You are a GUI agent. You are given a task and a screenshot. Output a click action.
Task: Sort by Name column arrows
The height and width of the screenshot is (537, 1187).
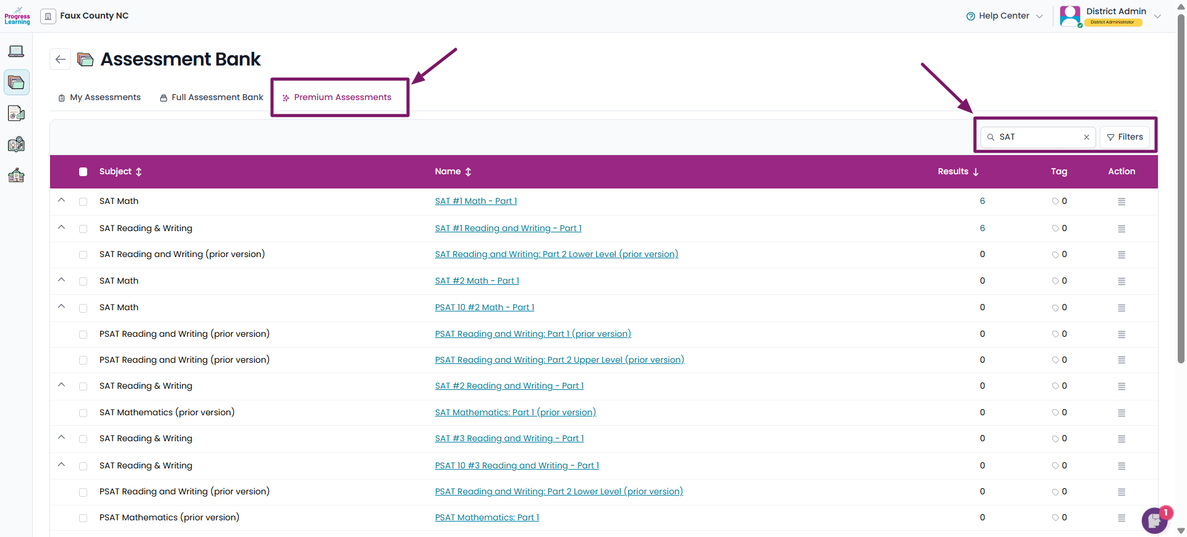point(468,172)
